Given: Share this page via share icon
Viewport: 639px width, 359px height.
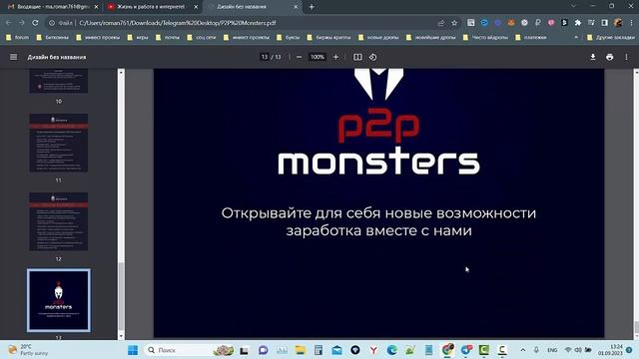Looking at the screenshot, I should click(441, 23).
